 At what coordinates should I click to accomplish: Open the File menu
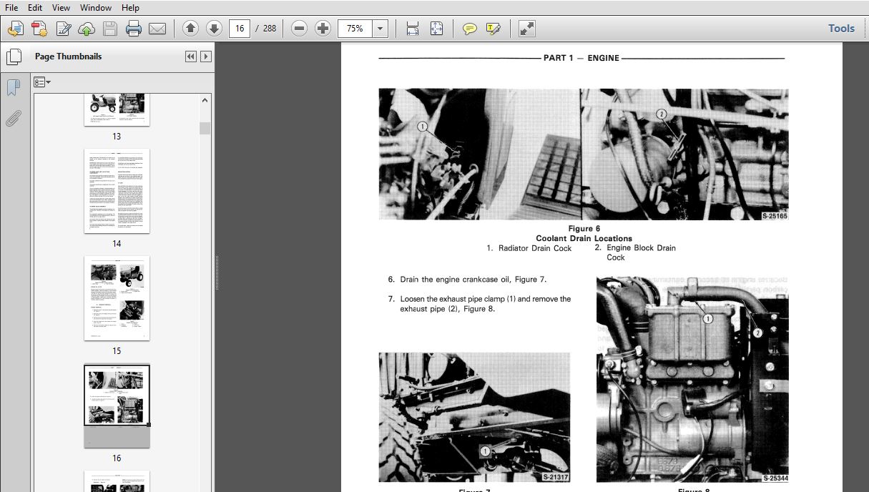point(11,8)
